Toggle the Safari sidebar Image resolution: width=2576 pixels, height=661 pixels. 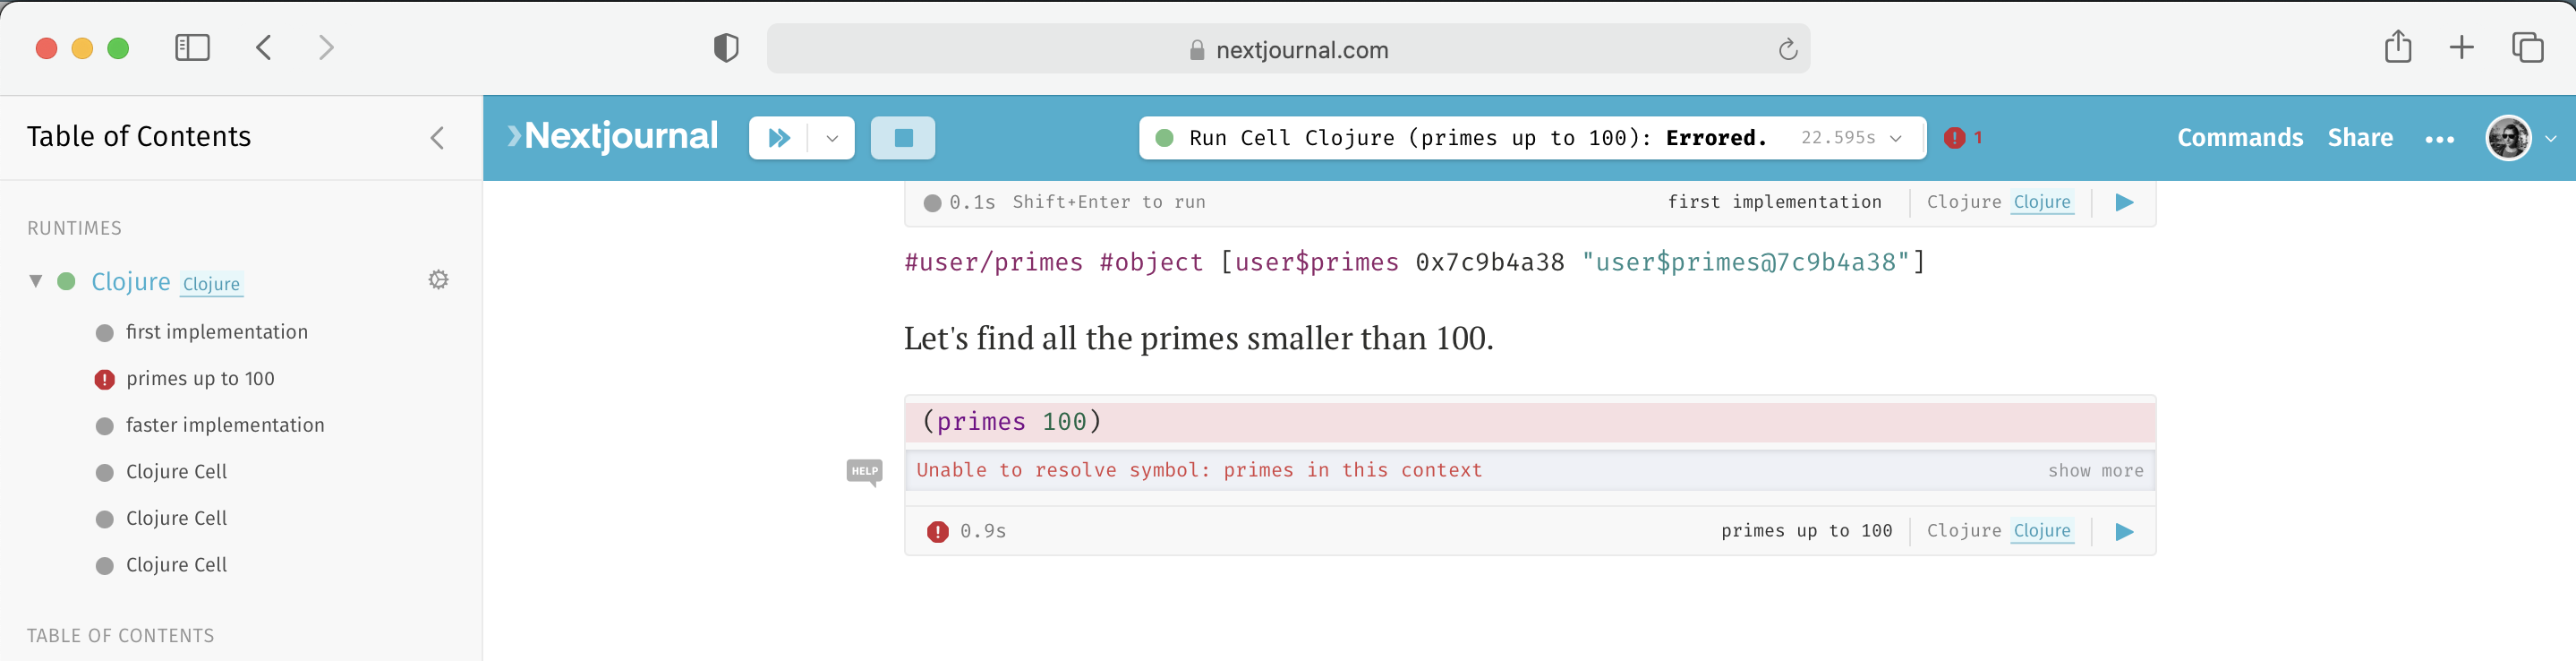[x=192, y=47]
